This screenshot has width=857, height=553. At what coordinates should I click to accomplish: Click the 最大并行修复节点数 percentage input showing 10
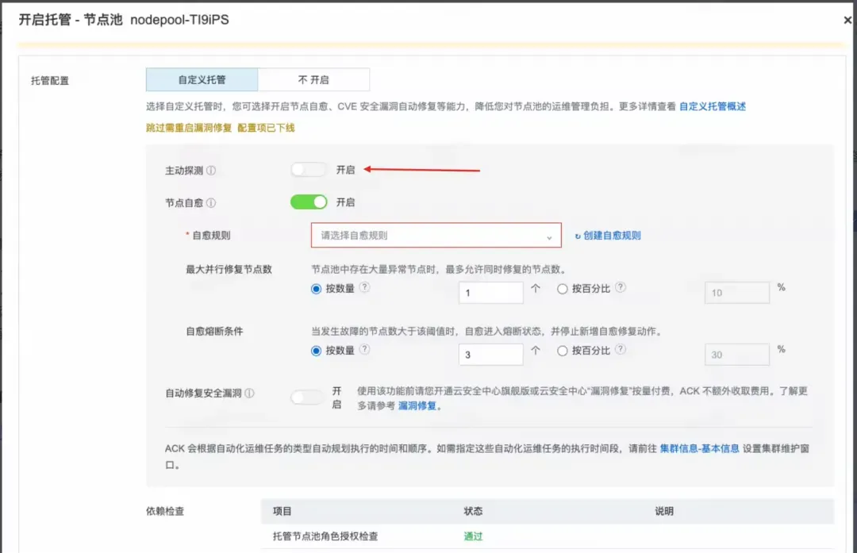pyautogui.click(x=736, y=293)
